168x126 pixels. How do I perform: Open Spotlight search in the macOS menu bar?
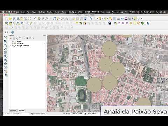pos(157,12)
